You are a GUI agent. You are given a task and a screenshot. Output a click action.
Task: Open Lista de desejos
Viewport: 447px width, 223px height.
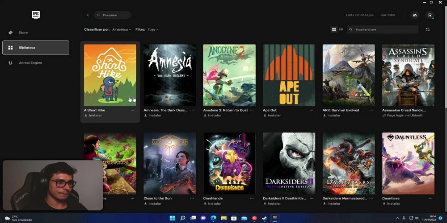tap(359, 15)
